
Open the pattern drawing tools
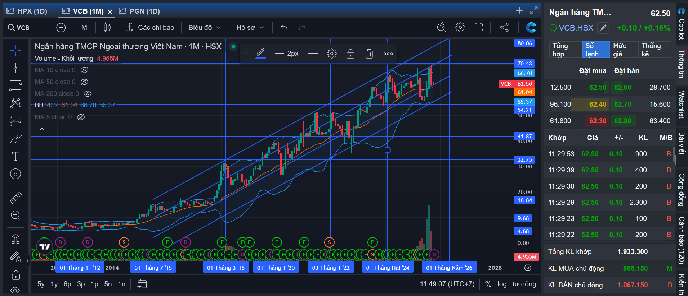coord(15,103)
